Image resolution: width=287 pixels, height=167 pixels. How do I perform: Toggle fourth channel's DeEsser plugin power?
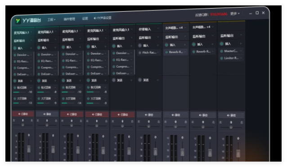[88, 73]
